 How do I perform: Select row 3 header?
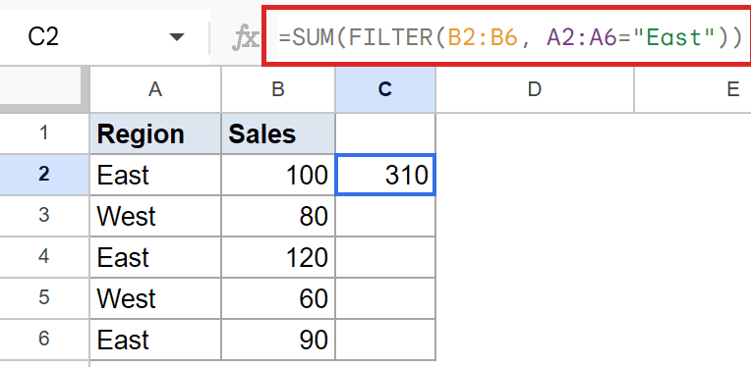coord(44,216)
